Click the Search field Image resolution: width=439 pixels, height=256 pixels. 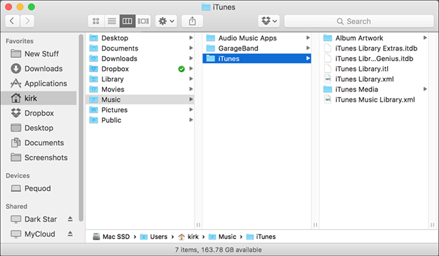(x=359, y=21)
